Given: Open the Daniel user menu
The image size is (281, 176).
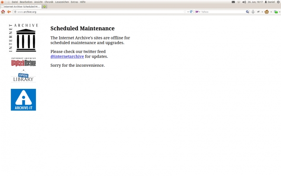Looking at the screenshot, I should tap(270, 2).
